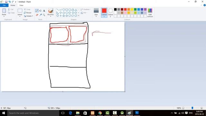The image size is (206, 116).
Task: Open Paint Help question mark icon
Action: tap(205, 5)
